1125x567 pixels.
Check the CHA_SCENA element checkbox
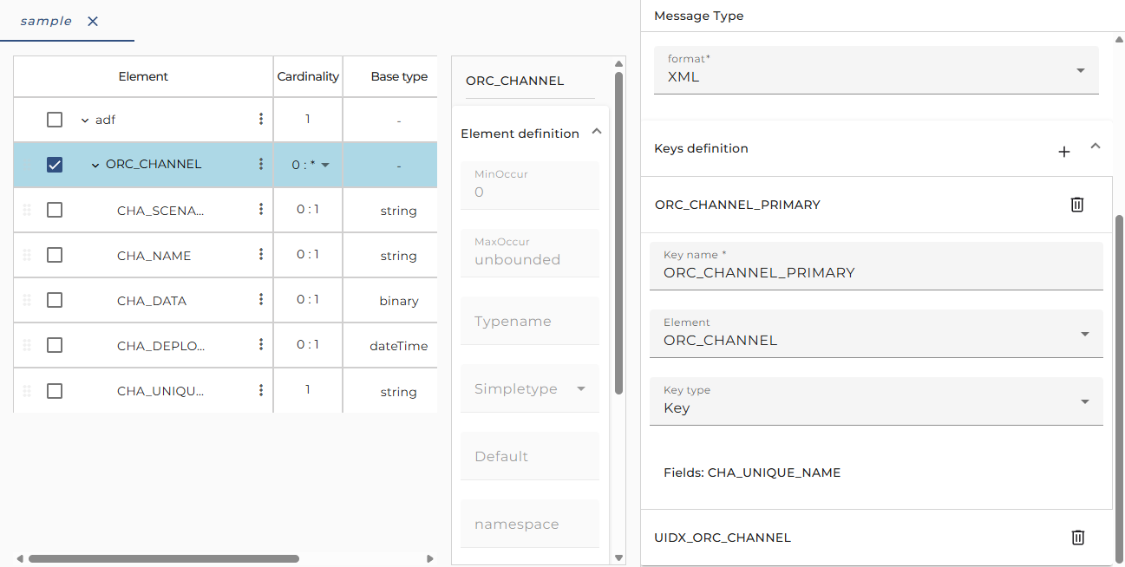(55, 210)
